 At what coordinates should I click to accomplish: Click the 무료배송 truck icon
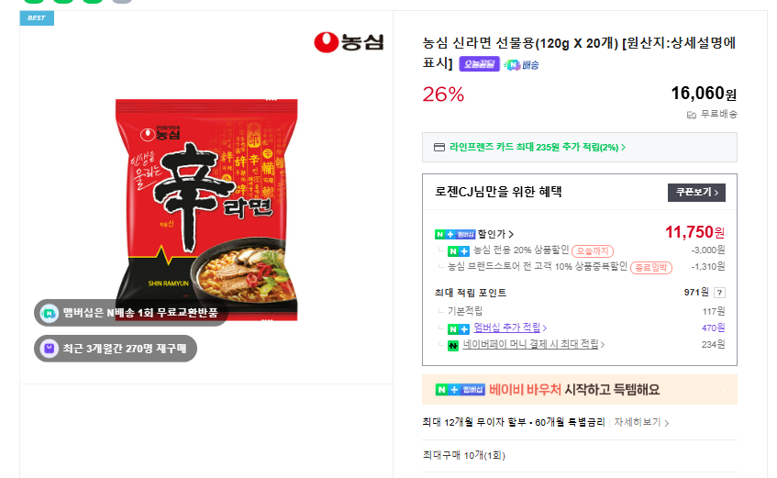point(692,115)
